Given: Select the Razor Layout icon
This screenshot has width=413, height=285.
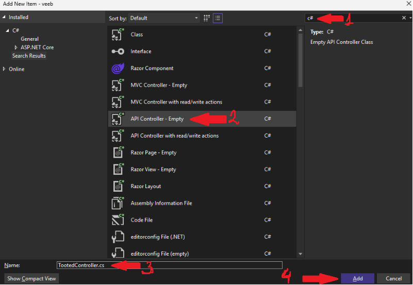Looking at the screenshot, I should pos(118,187).
